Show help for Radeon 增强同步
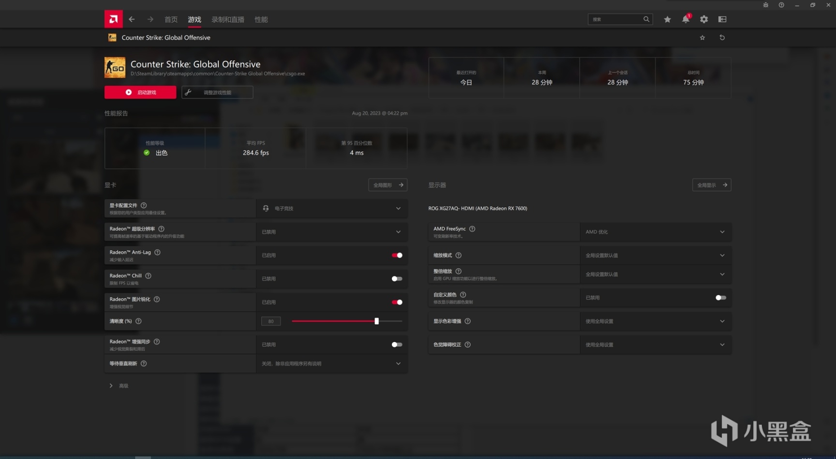The width and height of the screenshot is (836, 459). point(157,342)
